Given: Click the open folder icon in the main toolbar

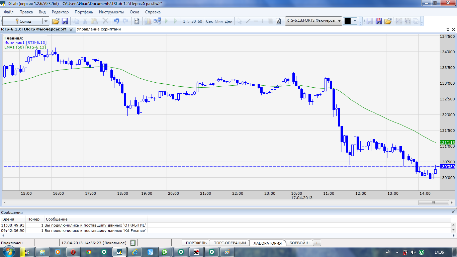Looking at the screenshot, I should [56, 21].
